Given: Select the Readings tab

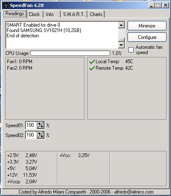Looking at the screenshot, I should pos(15,14).
